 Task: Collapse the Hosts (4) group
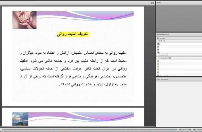pos(157,41)
